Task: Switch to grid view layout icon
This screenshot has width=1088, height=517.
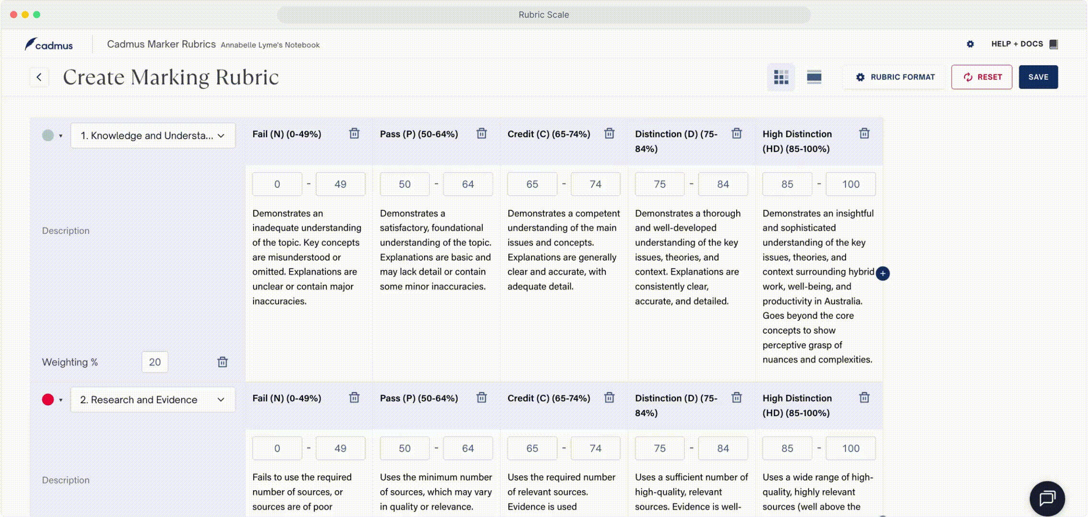Action: (x=781, y=77)
